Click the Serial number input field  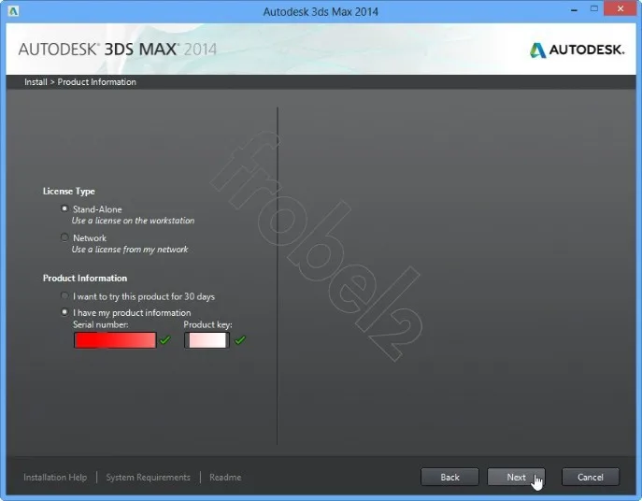[x=115, y=340]
